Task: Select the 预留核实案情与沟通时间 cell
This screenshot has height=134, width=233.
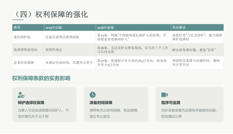Action: tap(197, 63)
